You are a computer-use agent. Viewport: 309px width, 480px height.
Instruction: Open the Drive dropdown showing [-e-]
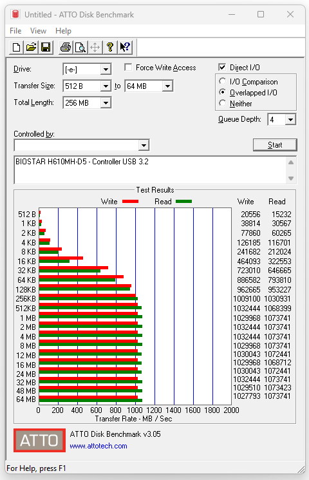click(106, 70)
